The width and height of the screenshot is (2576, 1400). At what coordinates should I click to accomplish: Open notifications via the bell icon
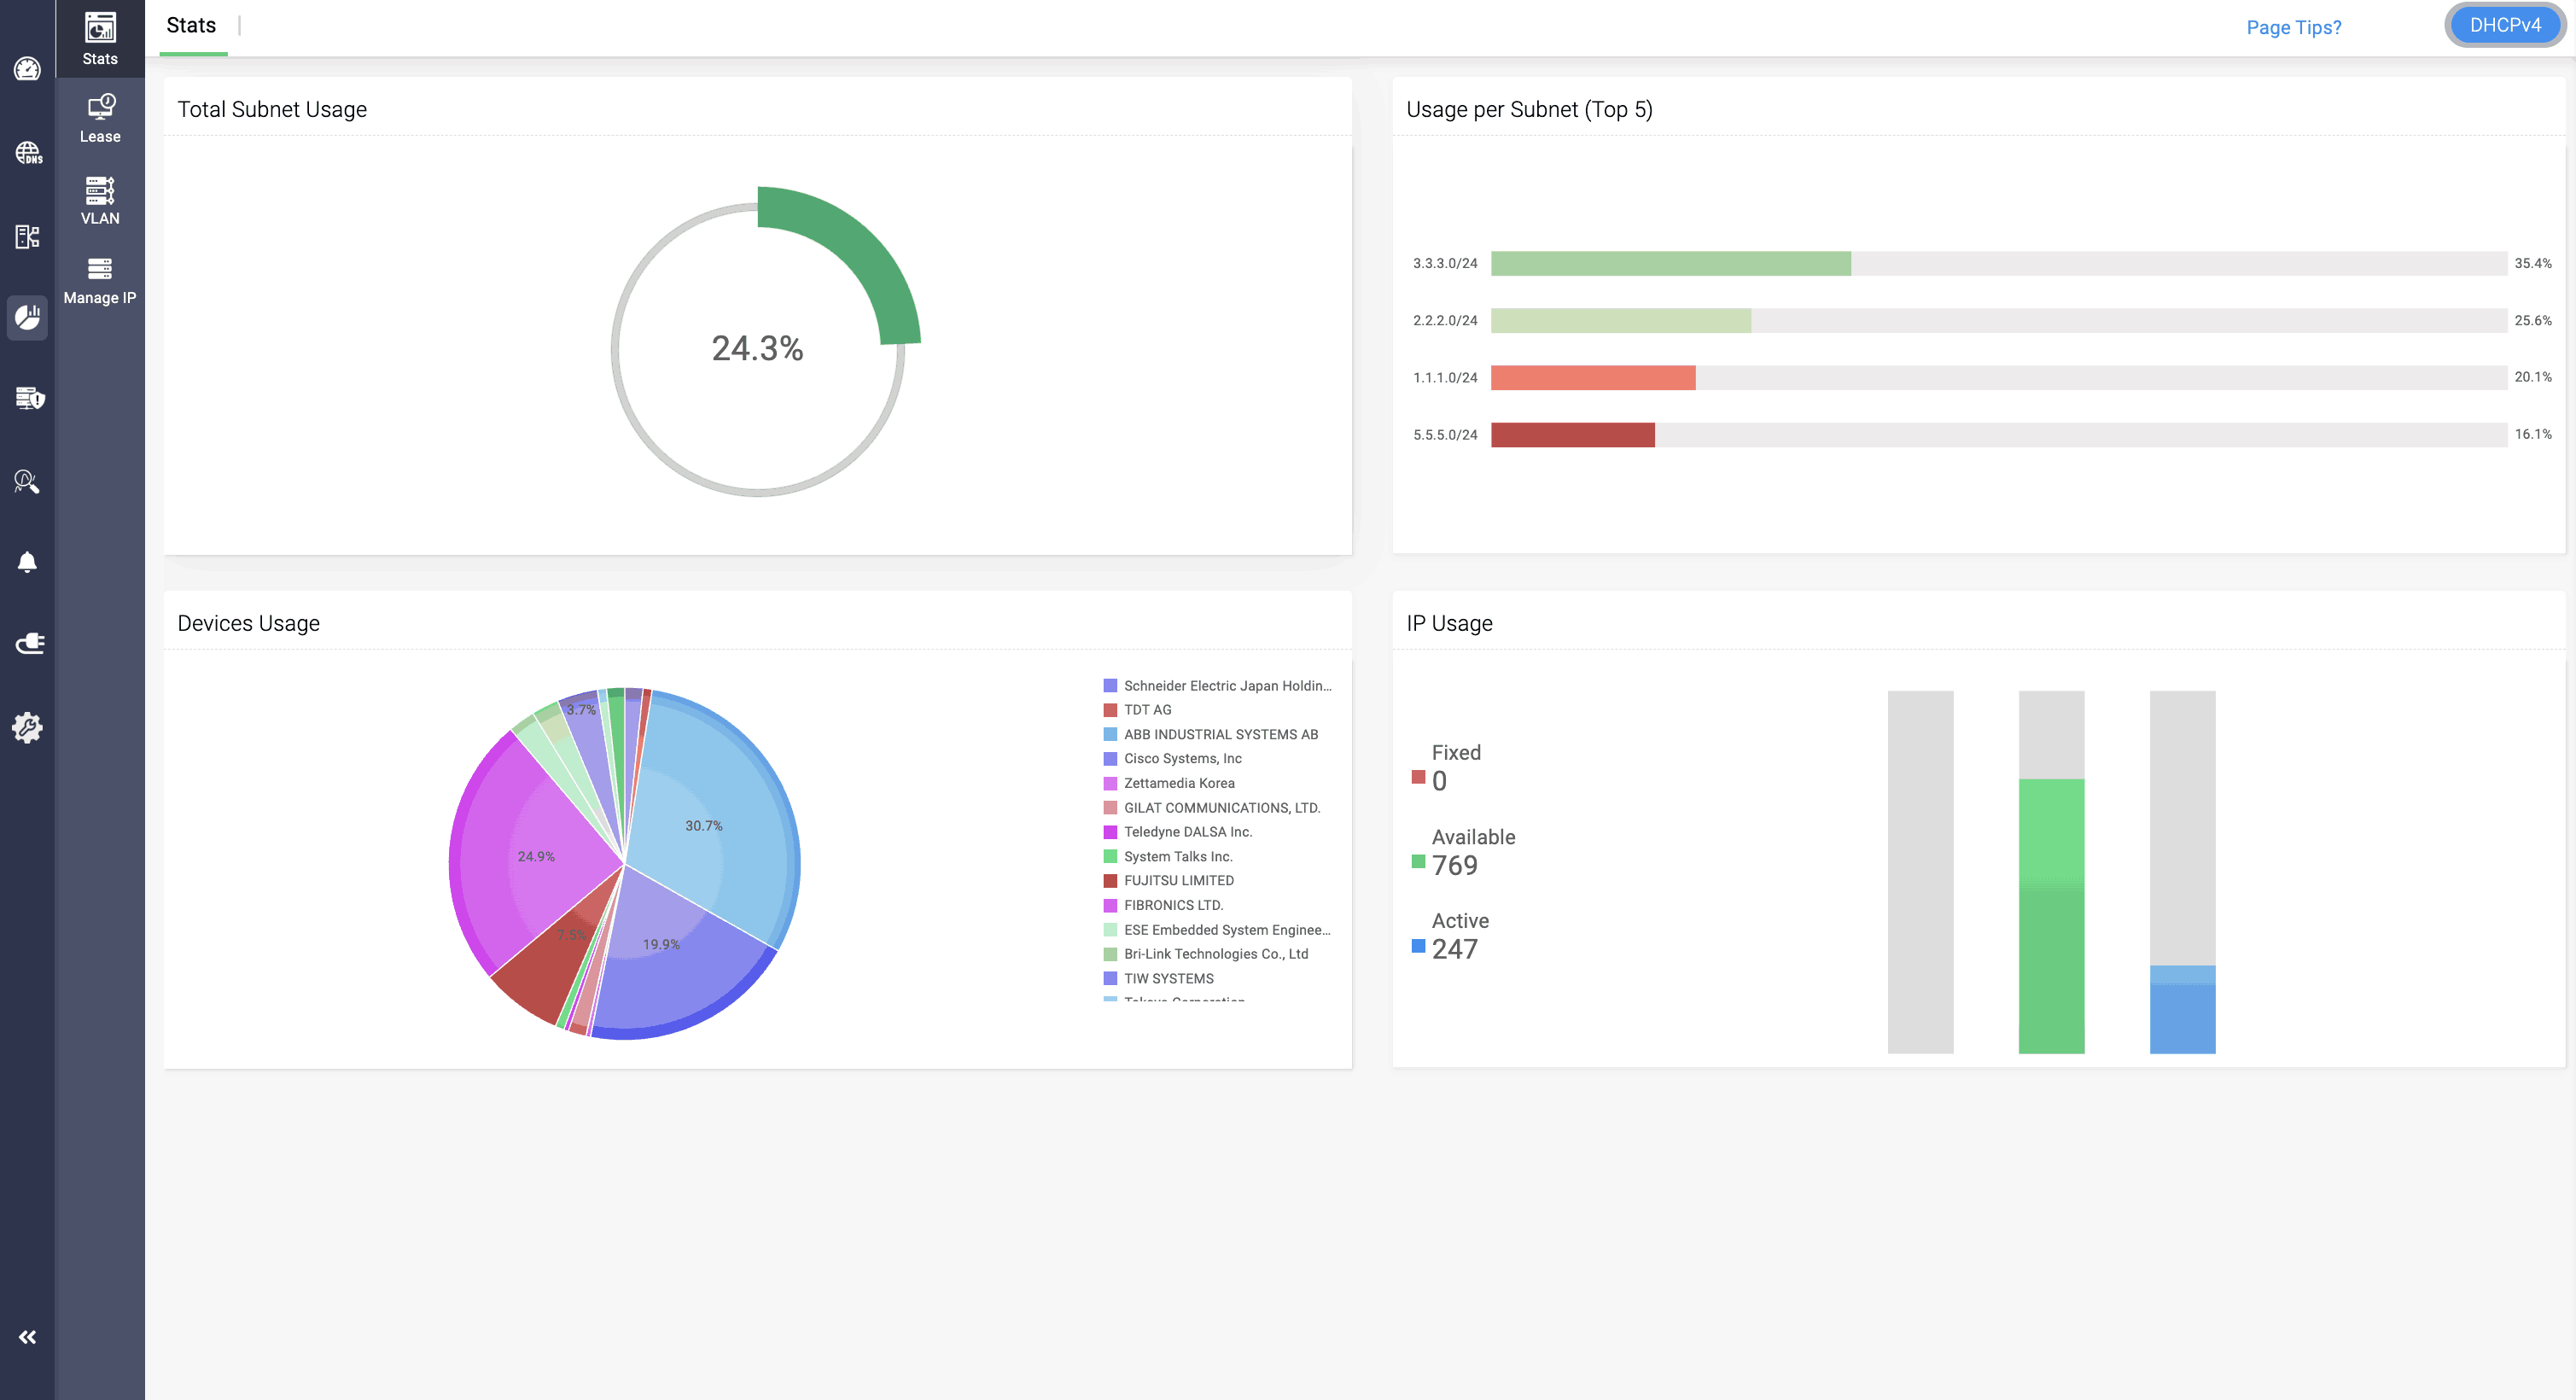(27, 561)
